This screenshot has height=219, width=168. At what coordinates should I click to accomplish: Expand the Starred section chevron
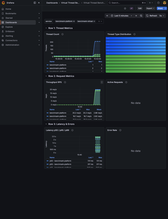(39, 18)
